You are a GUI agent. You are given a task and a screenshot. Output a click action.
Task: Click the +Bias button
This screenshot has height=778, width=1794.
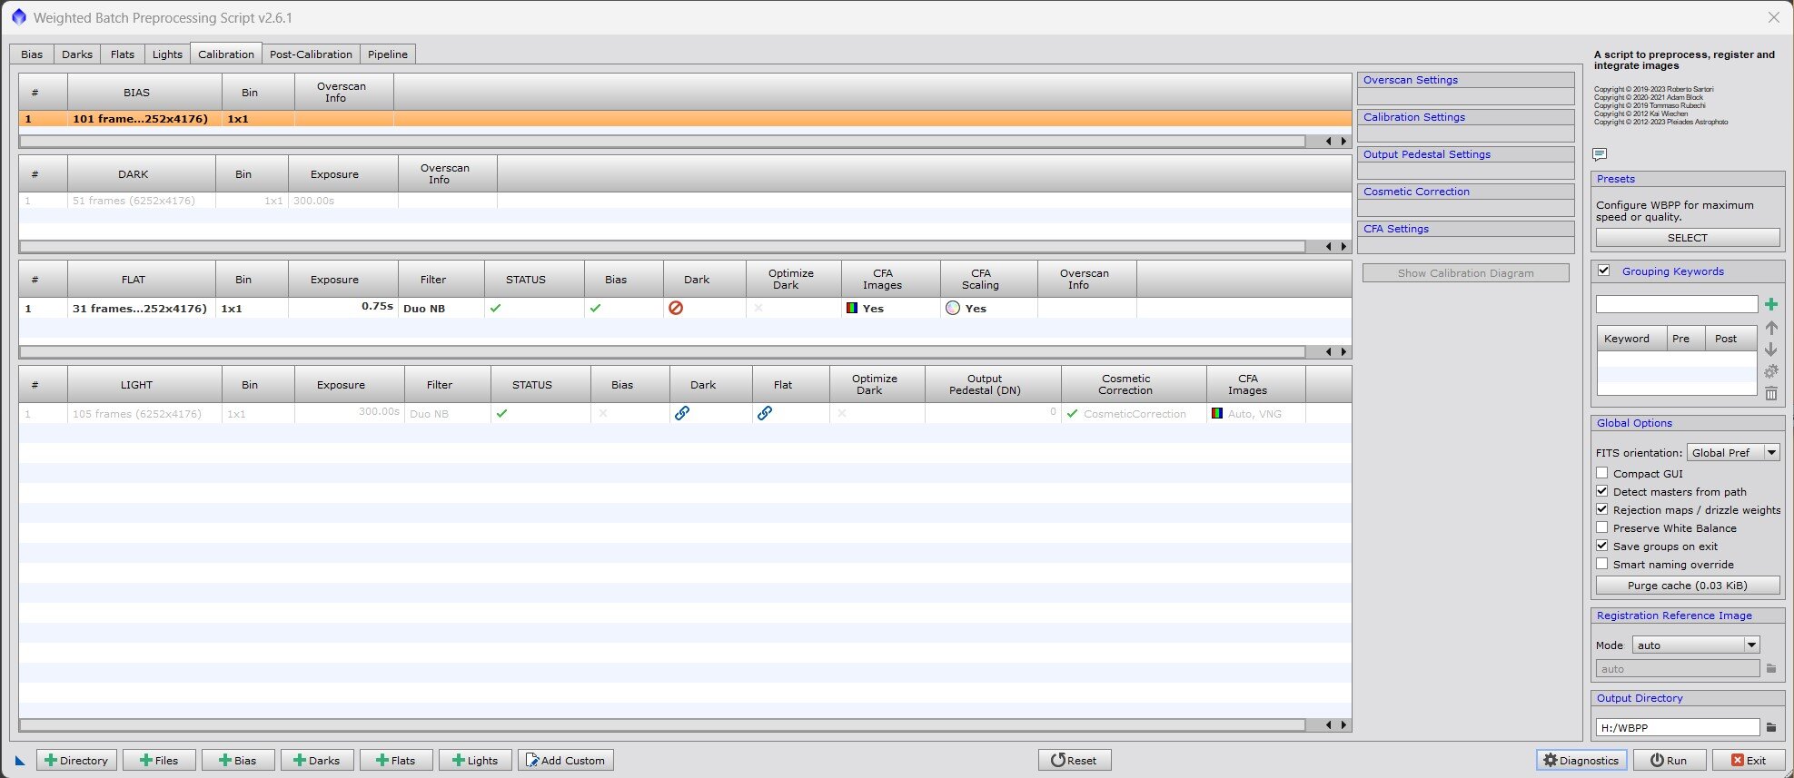pyautogui.click(x=238, y=760)
